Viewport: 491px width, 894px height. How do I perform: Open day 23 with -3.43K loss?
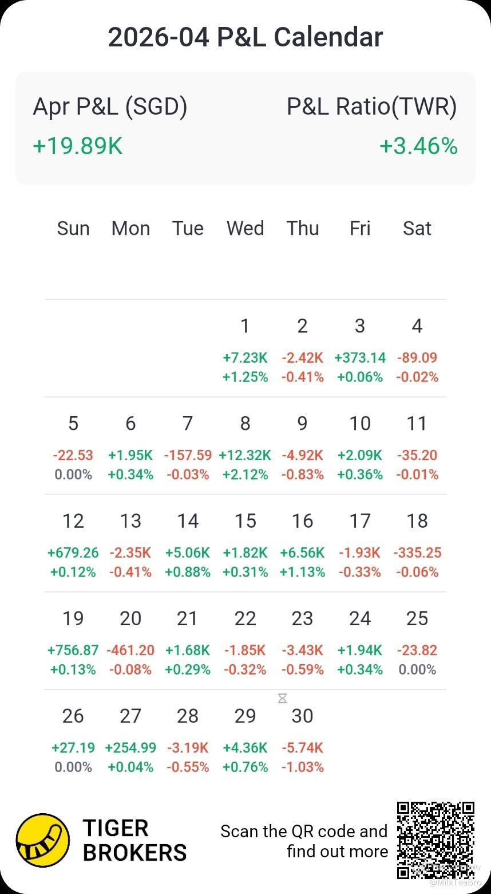pyautogui.click(x=302, y=642)
